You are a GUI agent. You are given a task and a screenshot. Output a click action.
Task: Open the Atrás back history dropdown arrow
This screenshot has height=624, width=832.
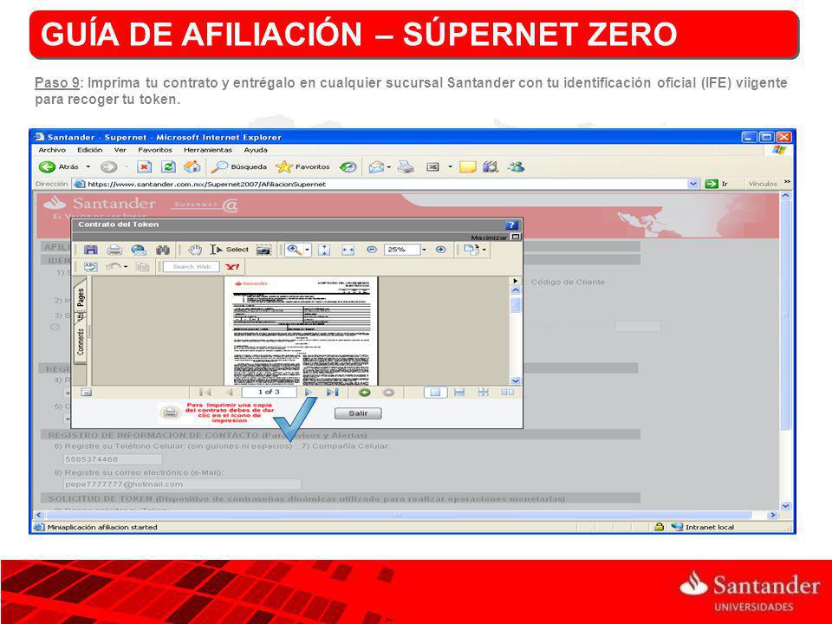(x=88, y=167)
